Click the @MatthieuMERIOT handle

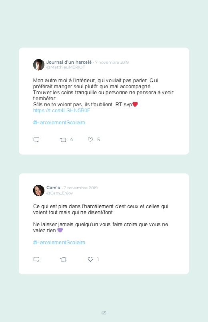coord(66,67)
